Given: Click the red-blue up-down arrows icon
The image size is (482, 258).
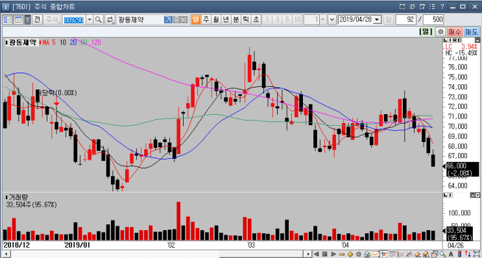Looking at the screenshot, I should [468, 254].
